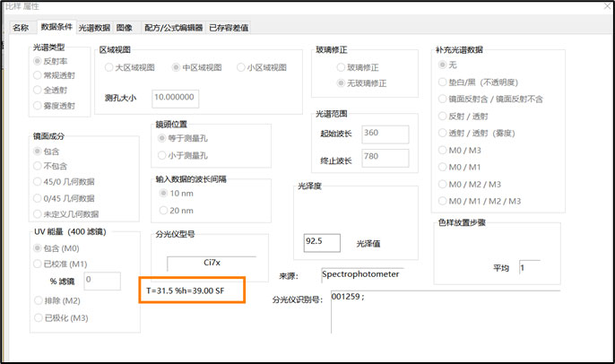Choose M0 / M1 / M2 / M3 supplementary data
This screenshot has width=615, height=364.
click(441, 201)
